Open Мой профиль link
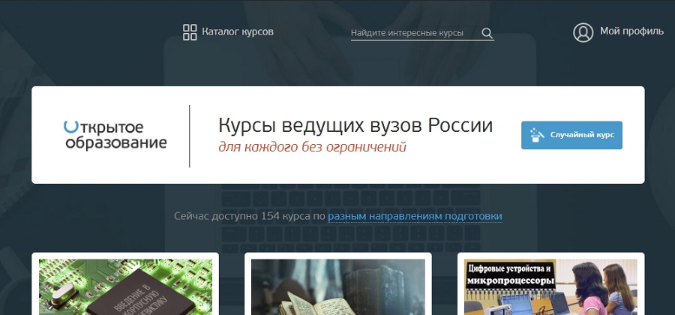 (632, 31)
